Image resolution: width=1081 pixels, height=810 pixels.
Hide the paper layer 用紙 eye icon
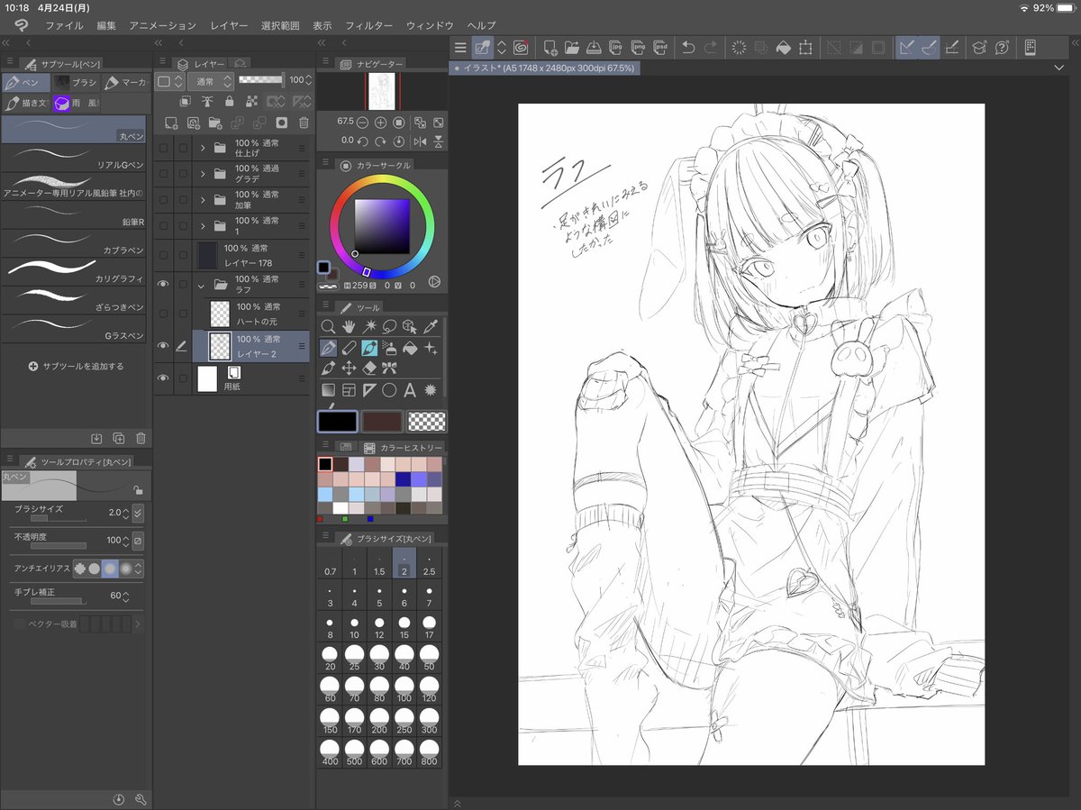click(x=163, y=378)
